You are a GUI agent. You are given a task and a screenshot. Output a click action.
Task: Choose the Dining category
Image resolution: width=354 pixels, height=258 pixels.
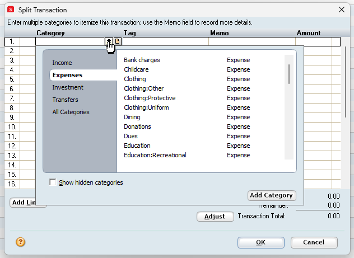132,117
